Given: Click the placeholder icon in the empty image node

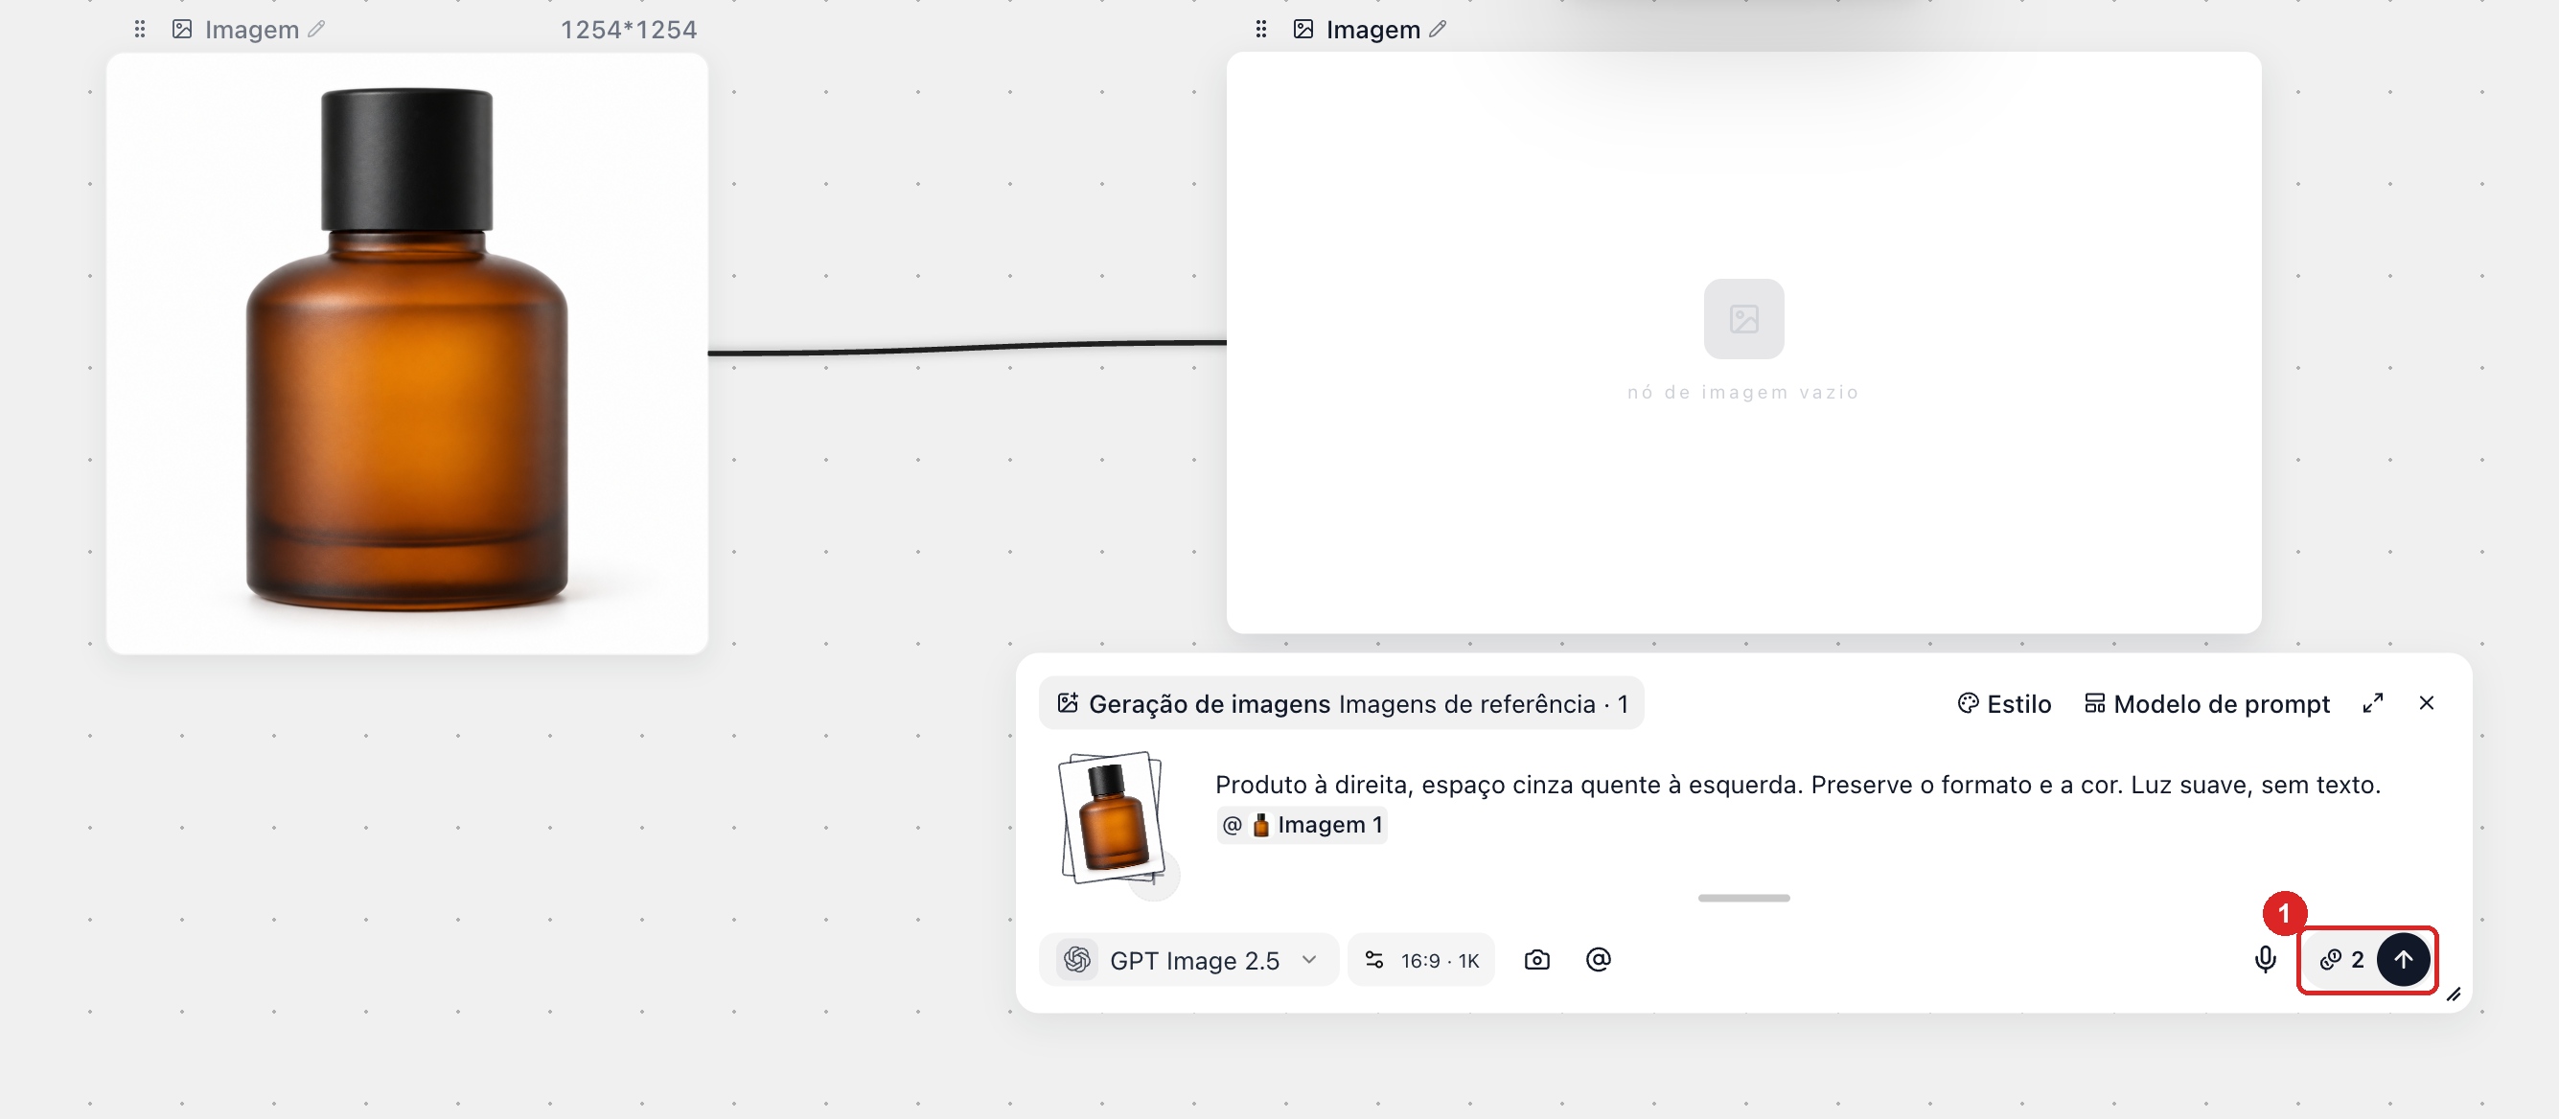Looking at the screenshot, I should pyautogui.click(x=1743, y=319).
